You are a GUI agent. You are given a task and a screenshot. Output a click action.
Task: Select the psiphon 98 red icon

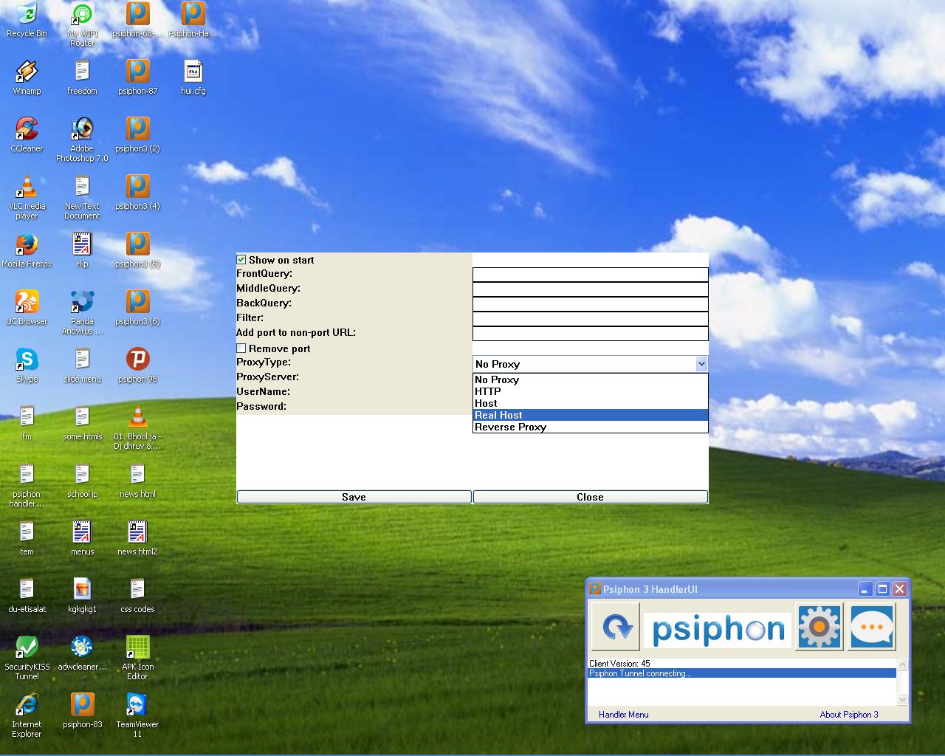137,365
